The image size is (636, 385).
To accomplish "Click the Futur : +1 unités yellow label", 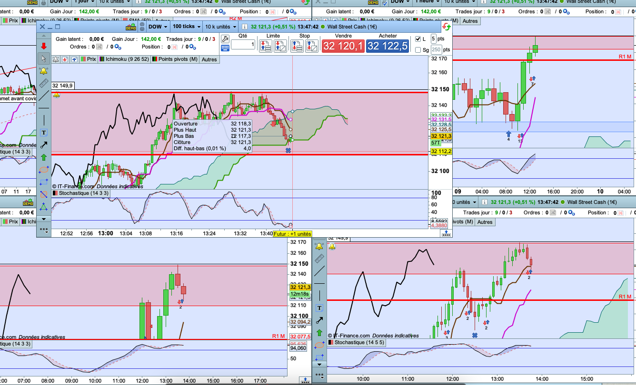I will [x=293, y=234].
